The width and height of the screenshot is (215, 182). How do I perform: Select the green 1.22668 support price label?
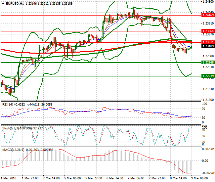coord(208,62)
